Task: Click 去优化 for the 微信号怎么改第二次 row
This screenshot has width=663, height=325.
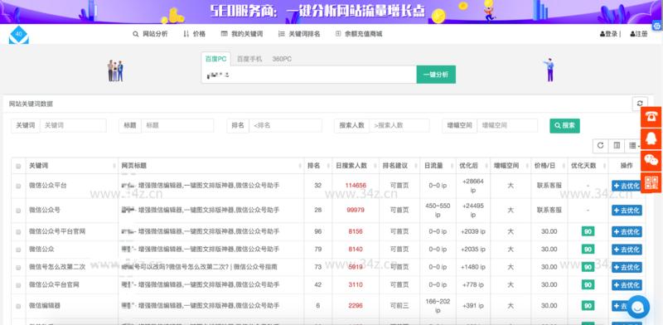Action: [627, 268]
